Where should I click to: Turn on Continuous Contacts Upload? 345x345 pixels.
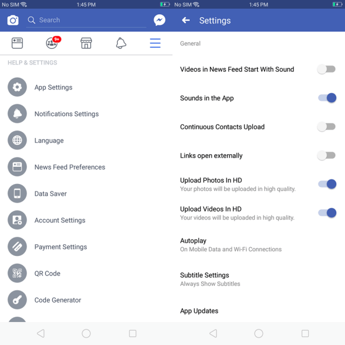coord(327,127)
